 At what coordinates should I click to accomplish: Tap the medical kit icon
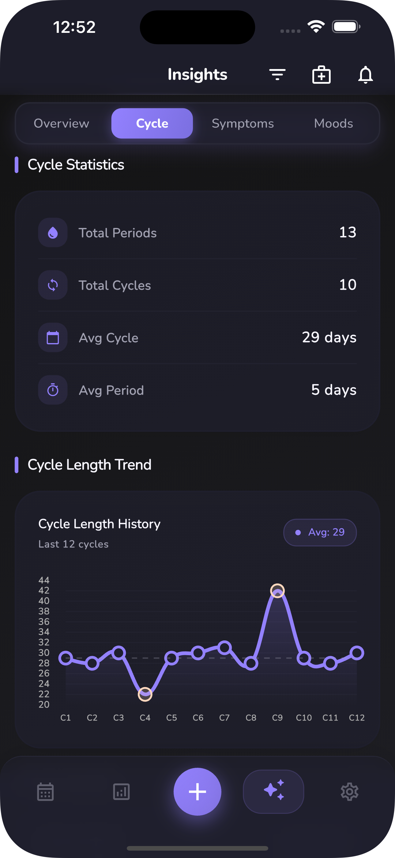321,75
